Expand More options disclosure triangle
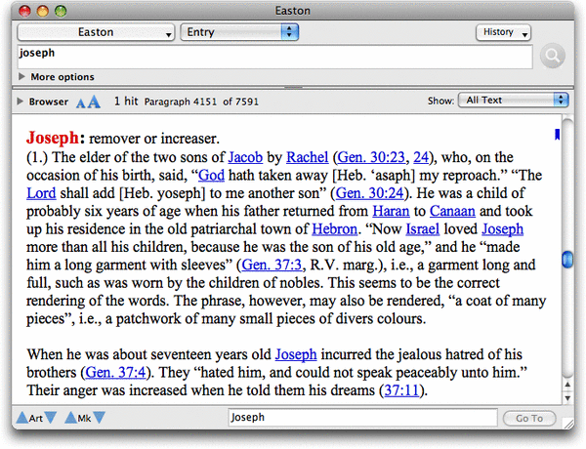The width and height of the screenshot is (586, 449). (x=21, y=76)
